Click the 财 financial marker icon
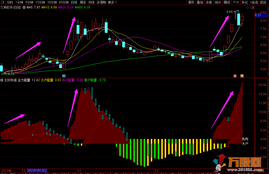This screenshot has width=269, height=174. (64, 76)
